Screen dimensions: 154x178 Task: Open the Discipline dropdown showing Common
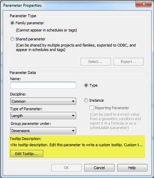click(x=43, y=101)
